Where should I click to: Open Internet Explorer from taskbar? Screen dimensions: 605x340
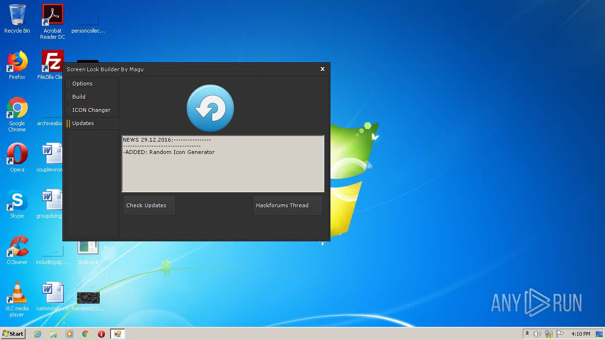tap(38, 334)
